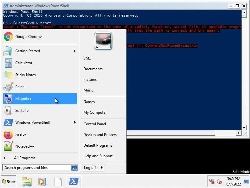This screenshot has width=250, height=188.
Task: Start Solitaire game icon
Action: coord(7,111)
